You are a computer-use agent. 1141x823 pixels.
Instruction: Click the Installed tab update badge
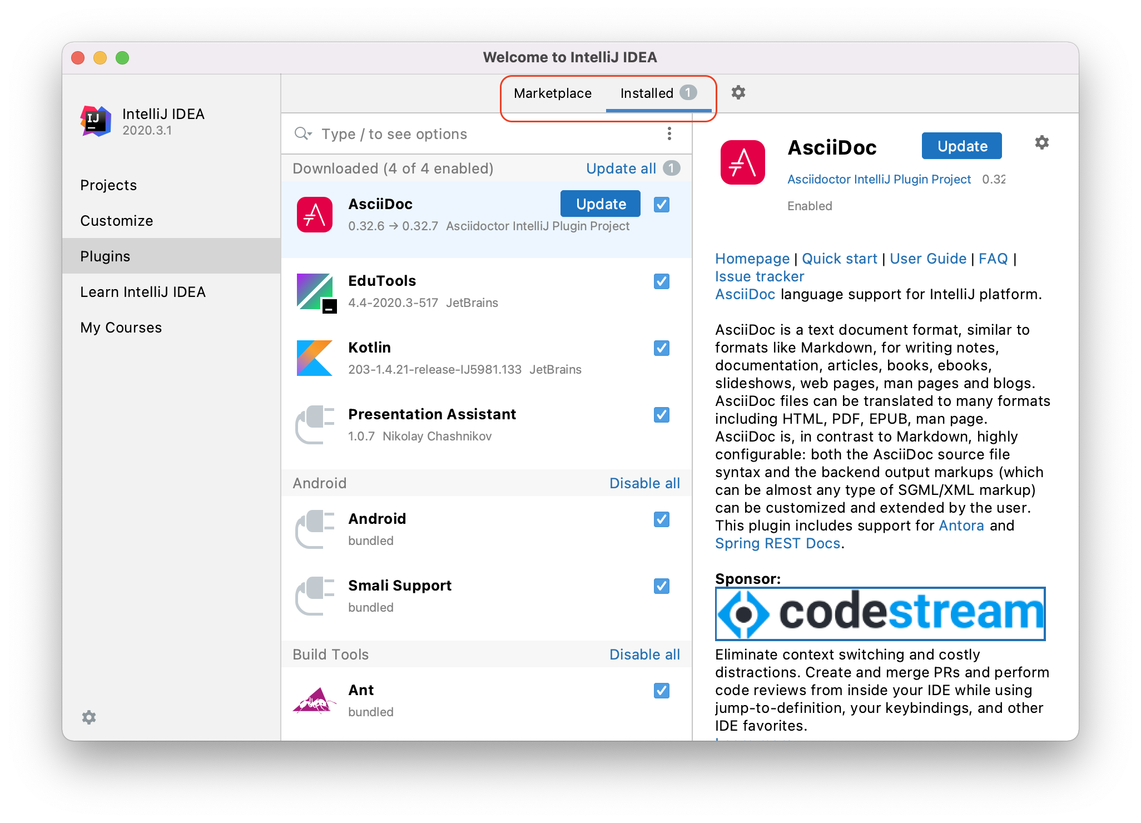[x=688, y=92]
